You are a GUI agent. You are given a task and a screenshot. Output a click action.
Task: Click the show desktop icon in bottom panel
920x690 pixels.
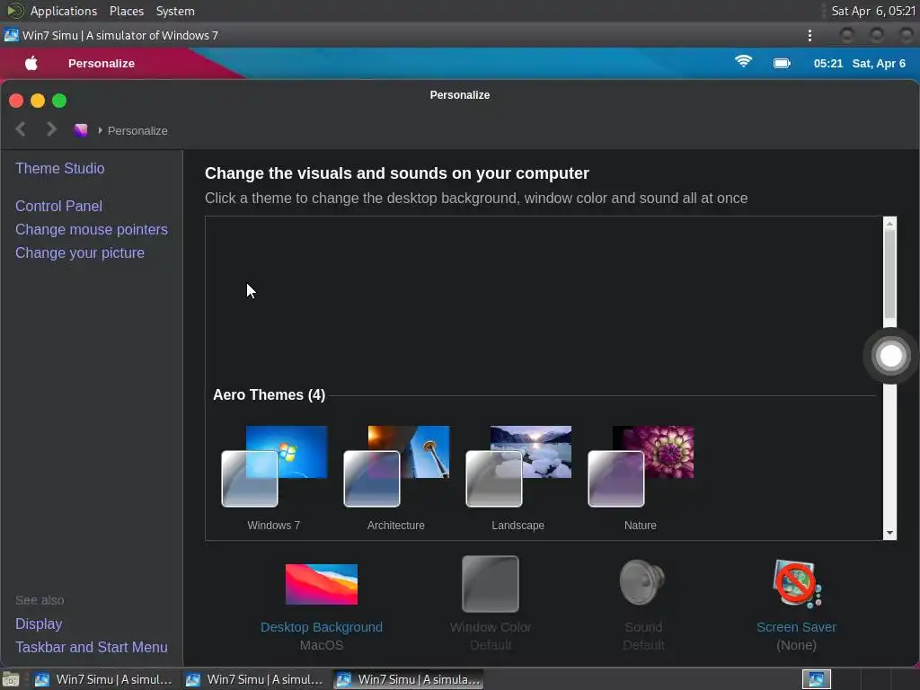[11, 680]
